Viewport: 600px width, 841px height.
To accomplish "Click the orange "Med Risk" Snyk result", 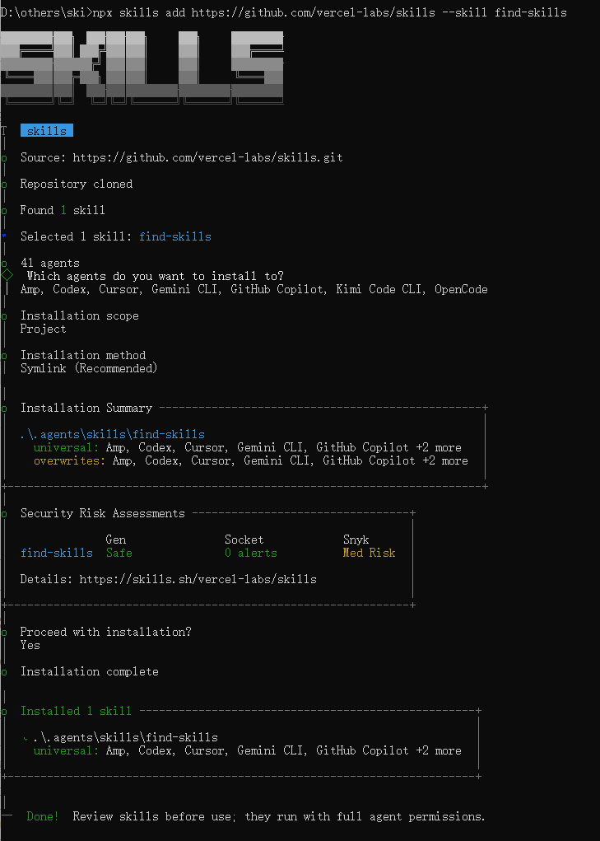I will (369, 553).
